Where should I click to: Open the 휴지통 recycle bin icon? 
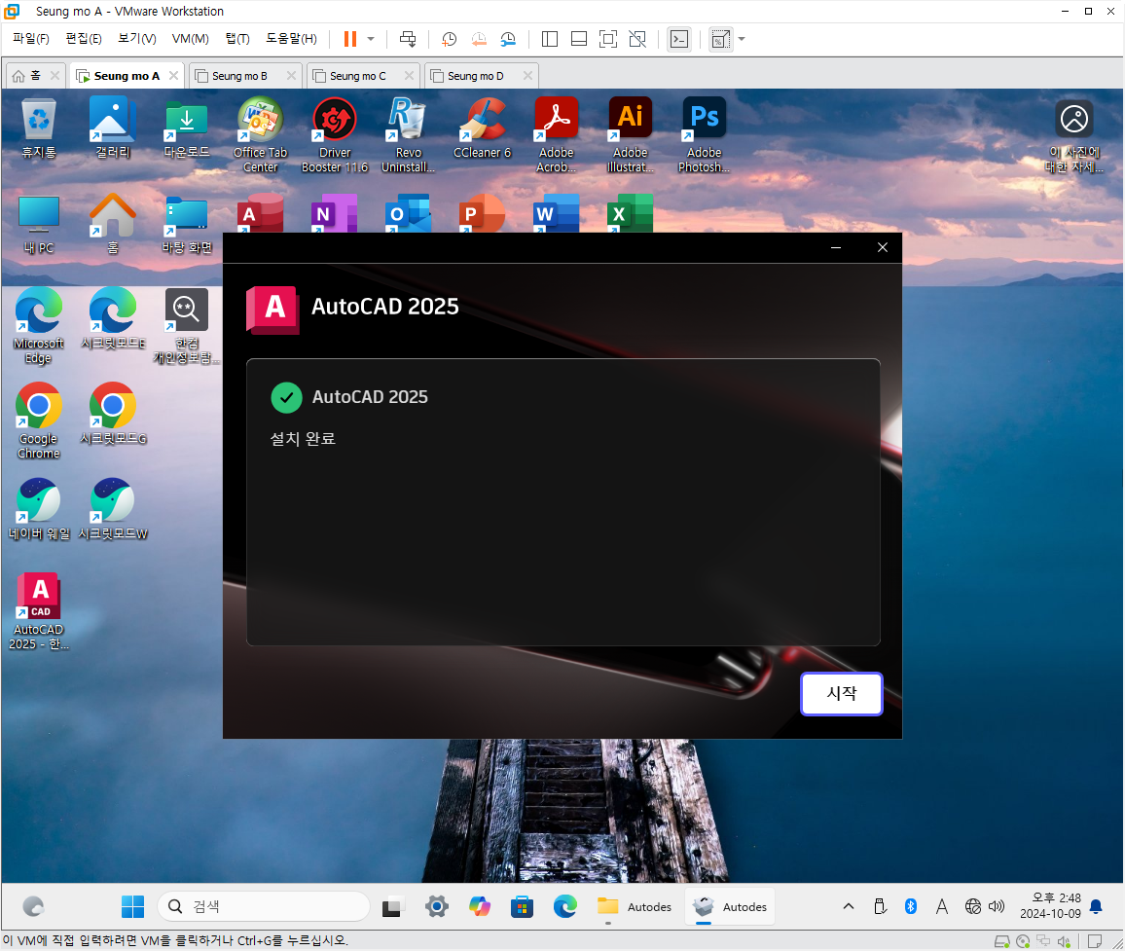39,128
